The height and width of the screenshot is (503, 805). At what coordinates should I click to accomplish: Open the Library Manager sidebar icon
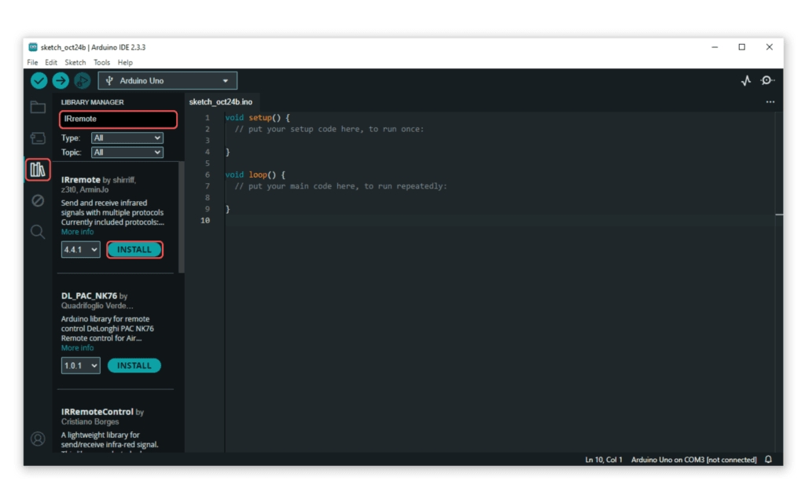tap(38, 170)
